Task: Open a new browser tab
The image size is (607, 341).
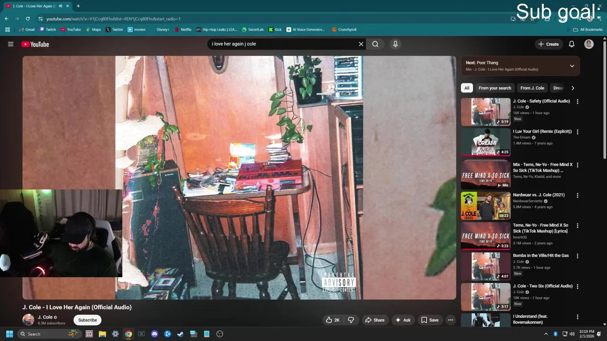Action: [78, 6]
